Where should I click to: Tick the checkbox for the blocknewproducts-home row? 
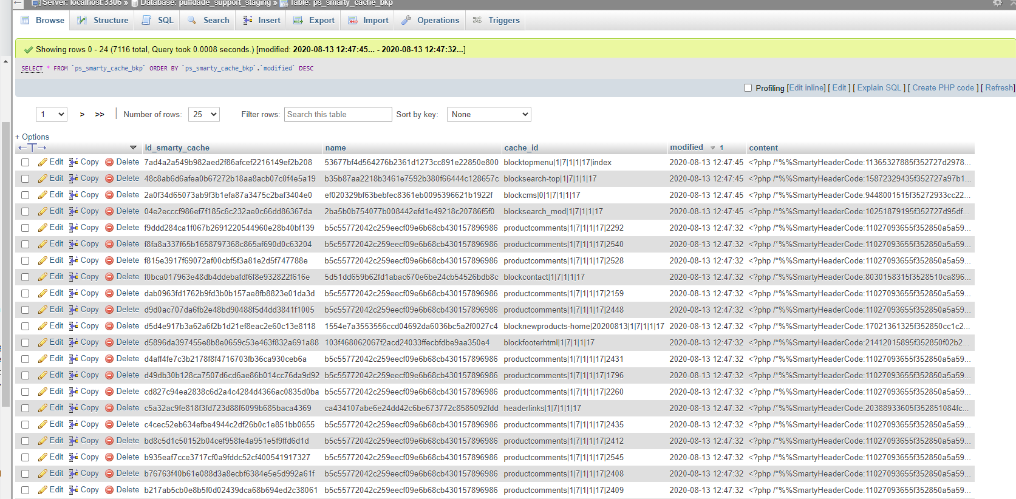[x=25, y=327]
